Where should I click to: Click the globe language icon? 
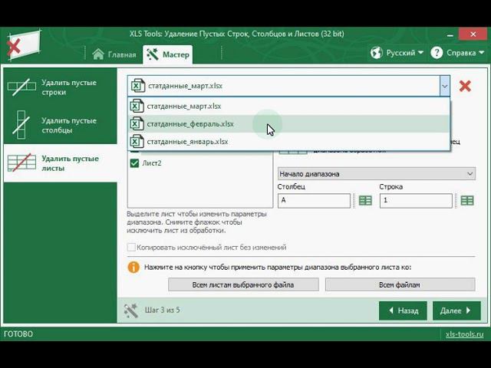click(377, 53)
